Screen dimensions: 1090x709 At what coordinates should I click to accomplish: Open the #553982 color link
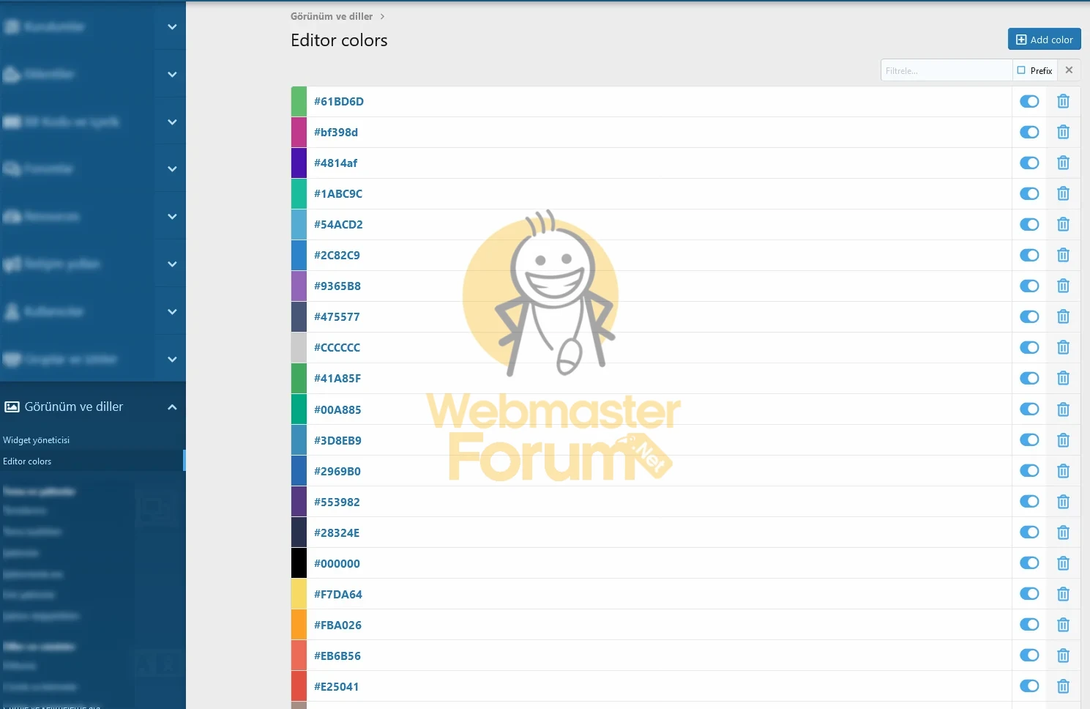click(337, 502)
